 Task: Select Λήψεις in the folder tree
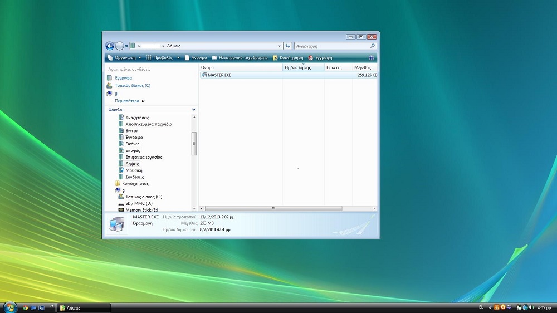pos(132,164)
